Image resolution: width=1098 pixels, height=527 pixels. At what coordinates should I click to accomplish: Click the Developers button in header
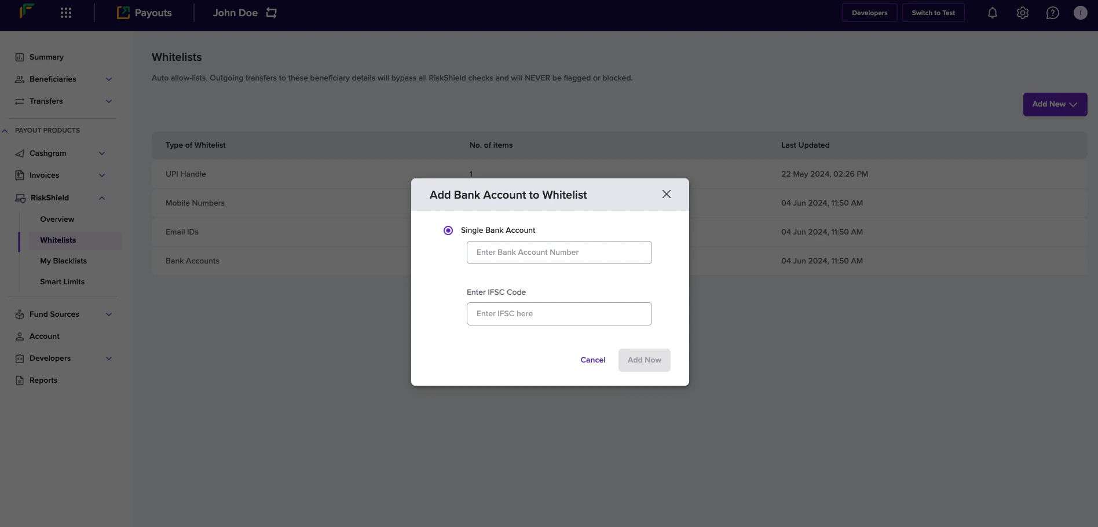tap(870, 13)
